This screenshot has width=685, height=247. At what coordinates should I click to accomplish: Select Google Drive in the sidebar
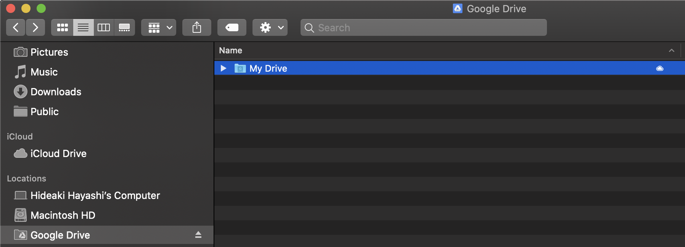pos(107,235)
